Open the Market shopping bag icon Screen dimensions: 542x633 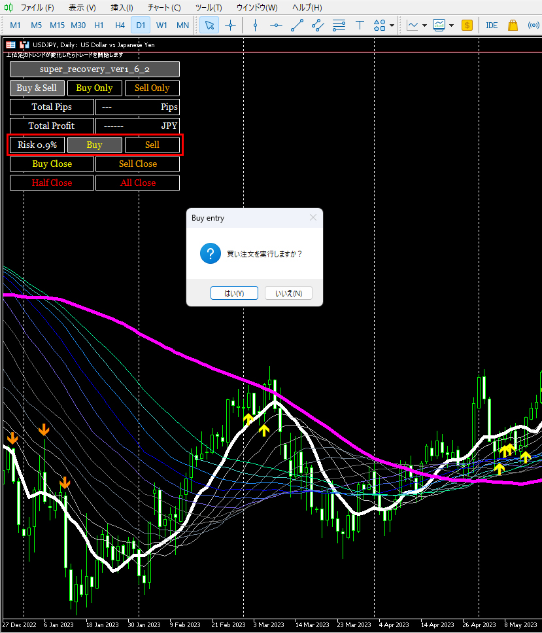(513, 26)
